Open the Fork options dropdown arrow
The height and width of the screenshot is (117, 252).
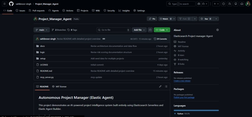click(x=195, y=19)
